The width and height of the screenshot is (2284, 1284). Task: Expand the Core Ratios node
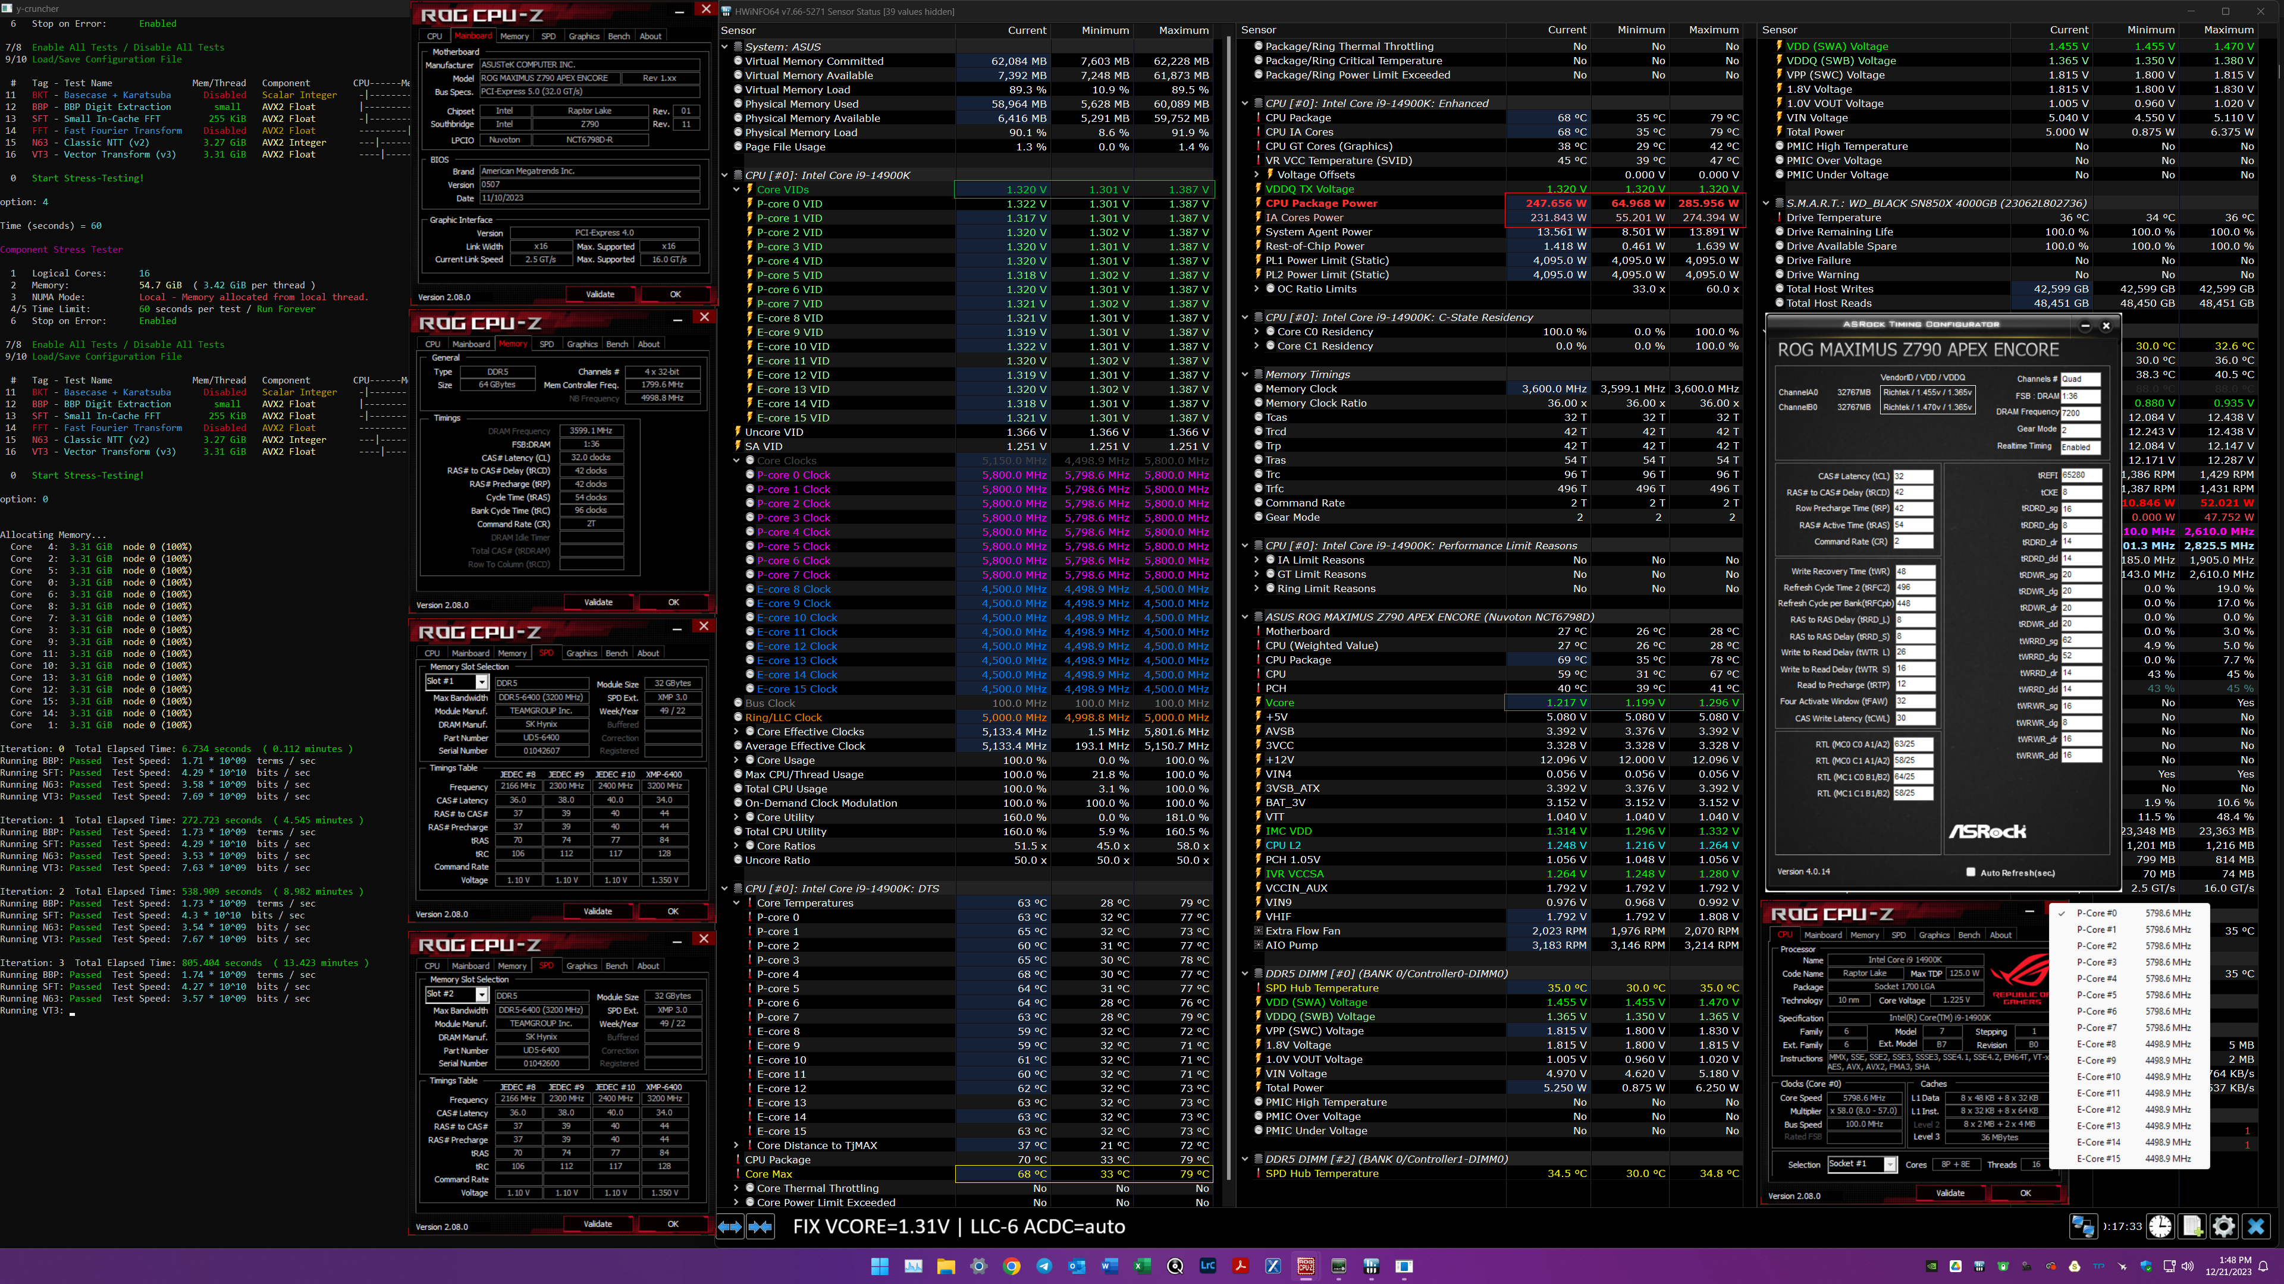737,845
